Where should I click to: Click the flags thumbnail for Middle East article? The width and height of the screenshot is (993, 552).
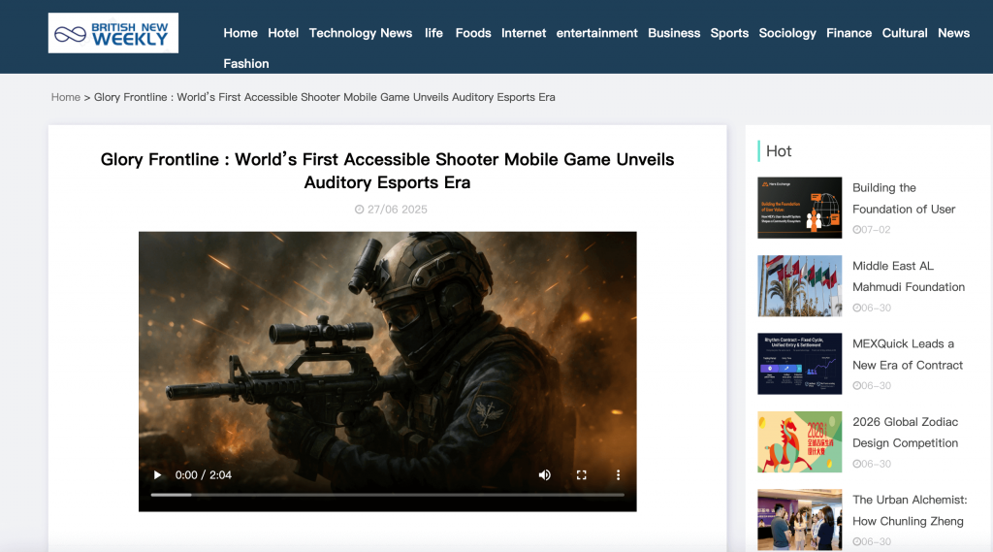coord(800,286)
